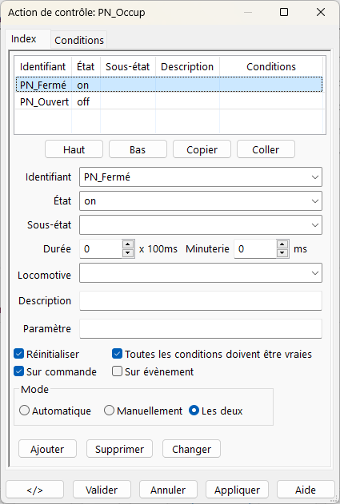Click the Changer button
The height and width of the screenshot is (504, 340).
point(191,449)
